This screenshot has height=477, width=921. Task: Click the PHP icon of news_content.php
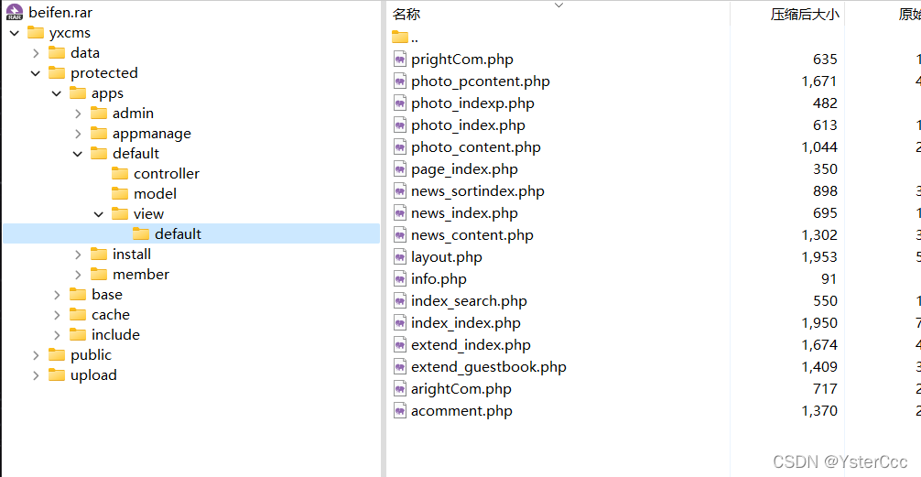[x=400, y=235]
